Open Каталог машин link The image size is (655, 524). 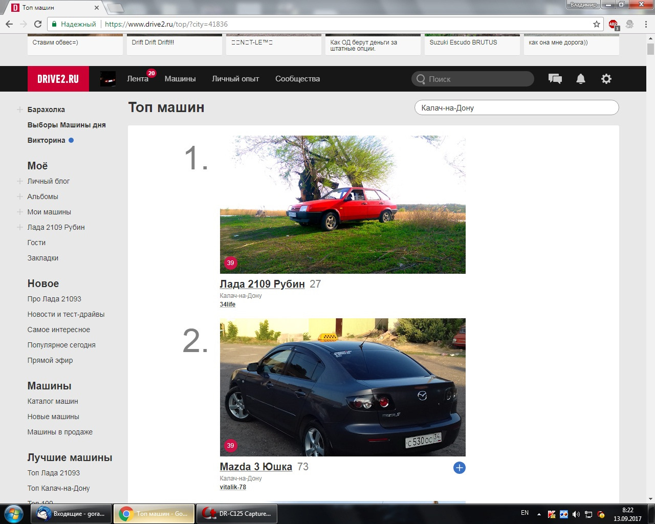point(53,401)
